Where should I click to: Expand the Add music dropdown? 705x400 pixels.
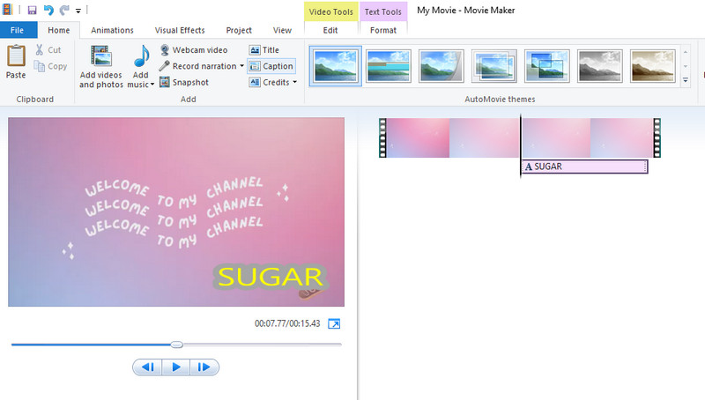(152, 85)
